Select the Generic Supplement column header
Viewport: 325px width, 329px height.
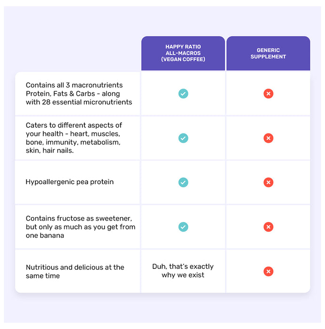[x=268, y=53]
